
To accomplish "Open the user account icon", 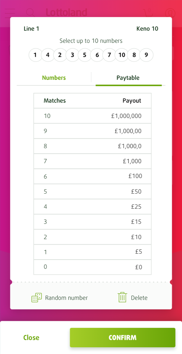I will pyautogui.click(x=170, y=13).
